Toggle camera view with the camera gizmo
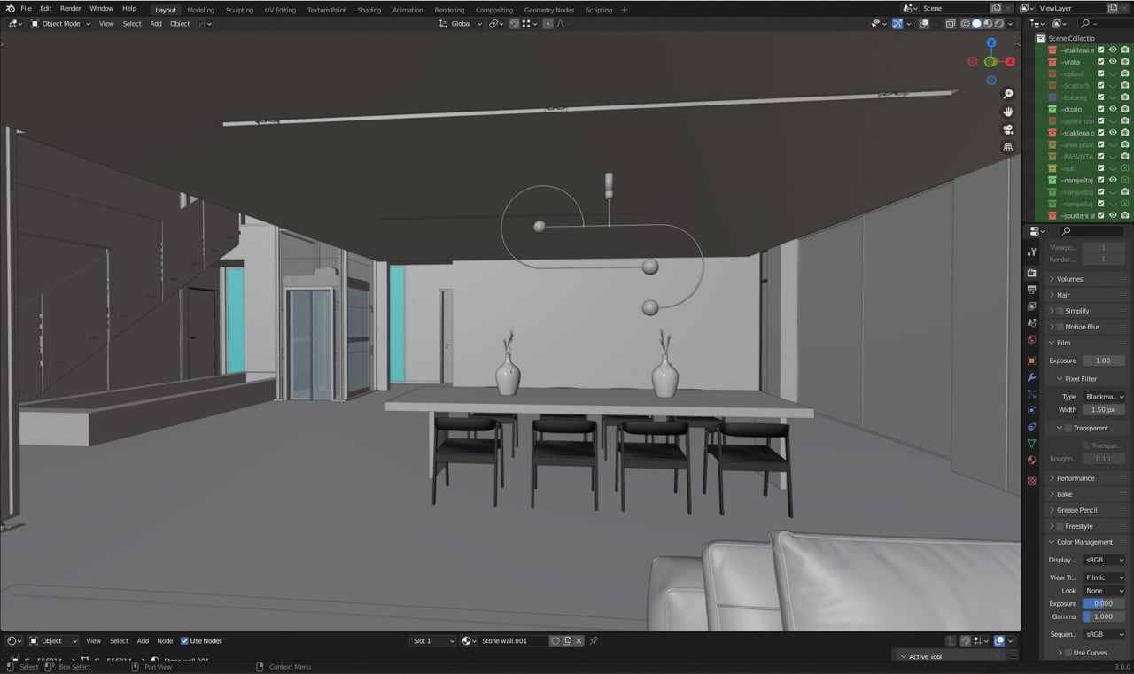 click(1008, 129)
